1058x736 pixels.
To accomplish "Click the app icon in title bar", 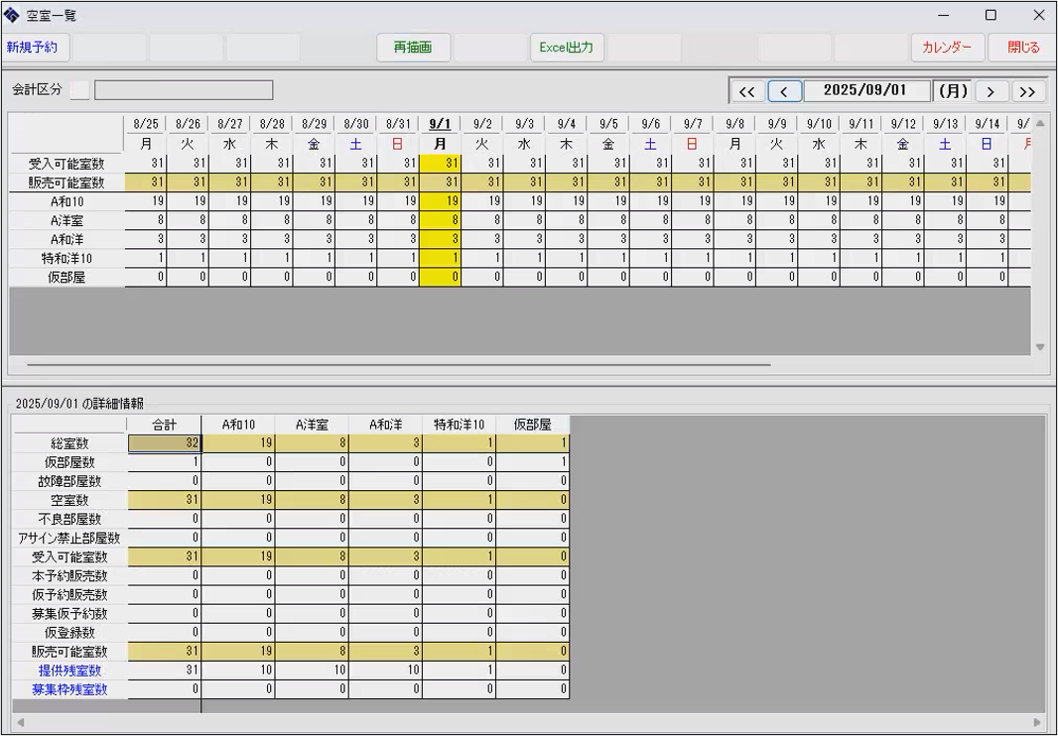I will click(12, 15).
